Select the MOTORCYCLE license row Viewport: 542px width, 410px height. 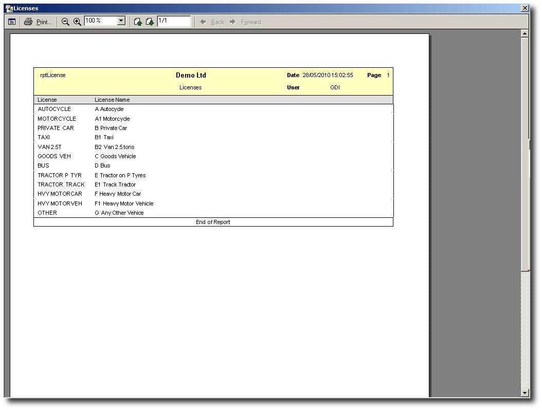(x=57, y=119)
